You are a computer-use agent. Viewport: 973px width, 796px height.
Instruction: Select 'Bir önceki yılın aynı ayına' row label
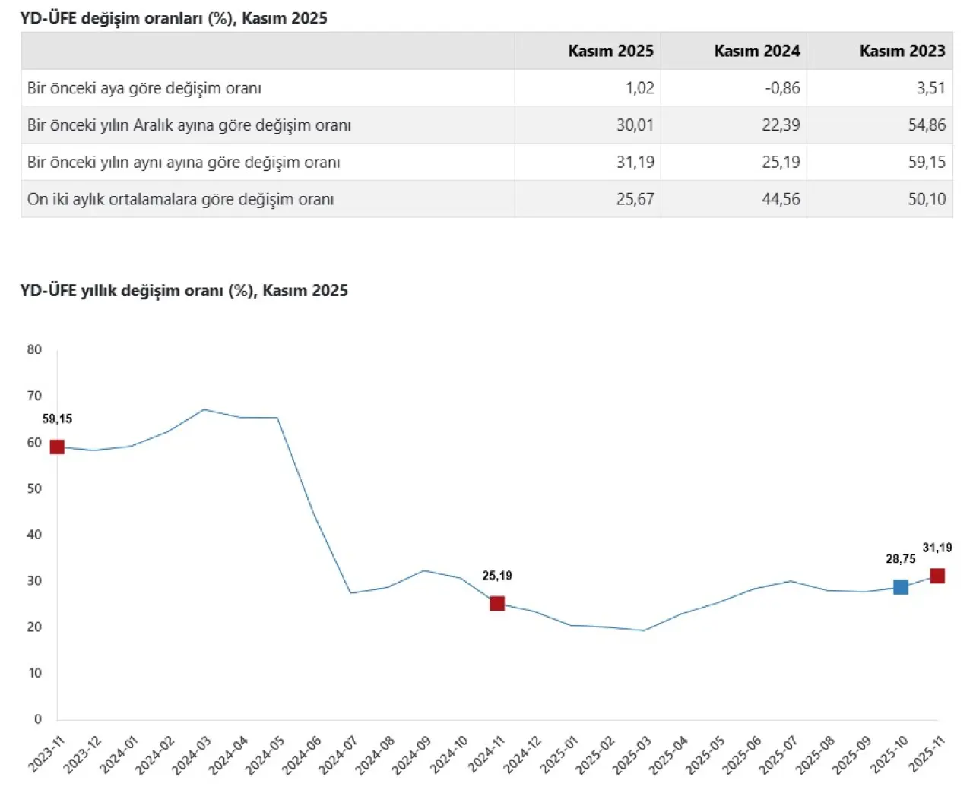coord(184,163)
